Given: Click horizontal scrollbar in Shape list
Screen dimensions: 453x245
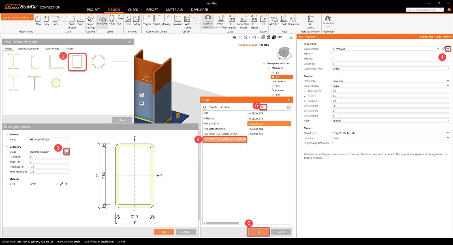Looking at the screenshot, I should tap(223, 223).
